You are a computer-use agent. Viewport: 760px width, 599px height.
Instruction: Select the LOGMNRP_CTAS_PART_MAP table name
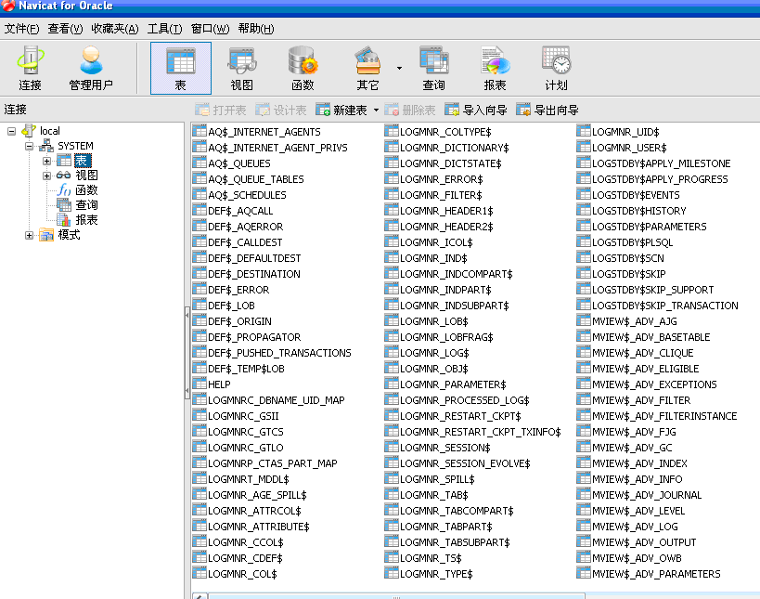273,463
